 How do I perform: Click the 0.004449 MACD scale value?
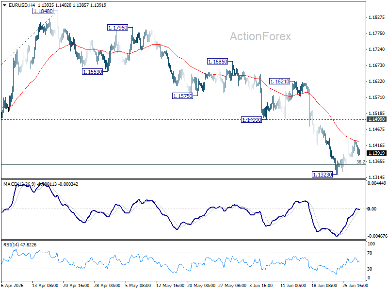point(377,183)
